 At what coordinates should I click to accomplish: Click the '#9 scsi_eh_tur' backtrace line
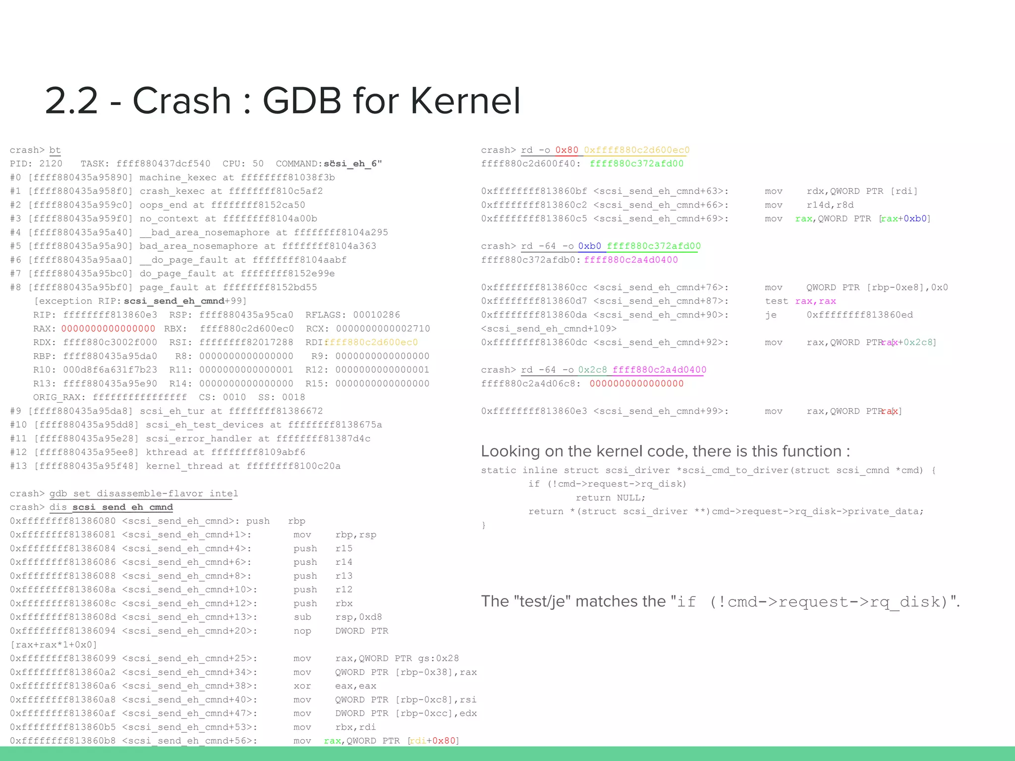167,411
